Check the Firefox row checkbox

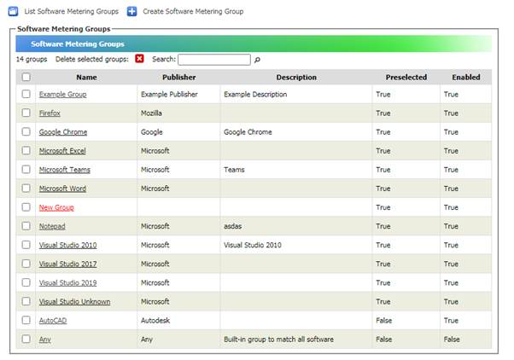[x=26, y=113]
